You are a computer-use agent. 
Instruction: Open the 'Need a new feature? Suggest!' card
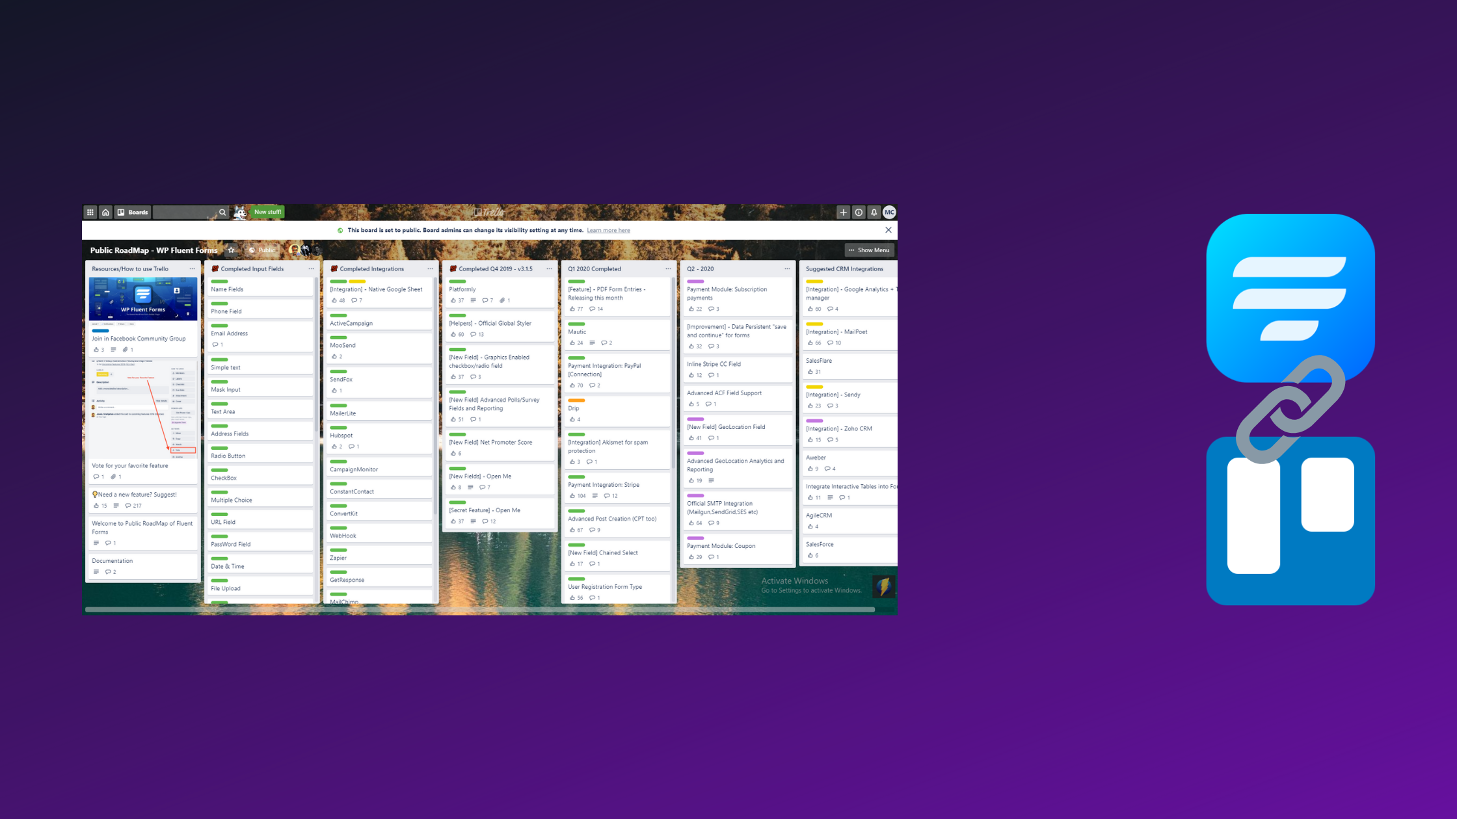pyautogui.click(x=143, y=499)
